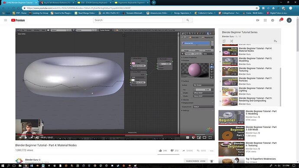299x168 pixels.
Task: Open Looking For Group bookmark
Action: (39, 13)
